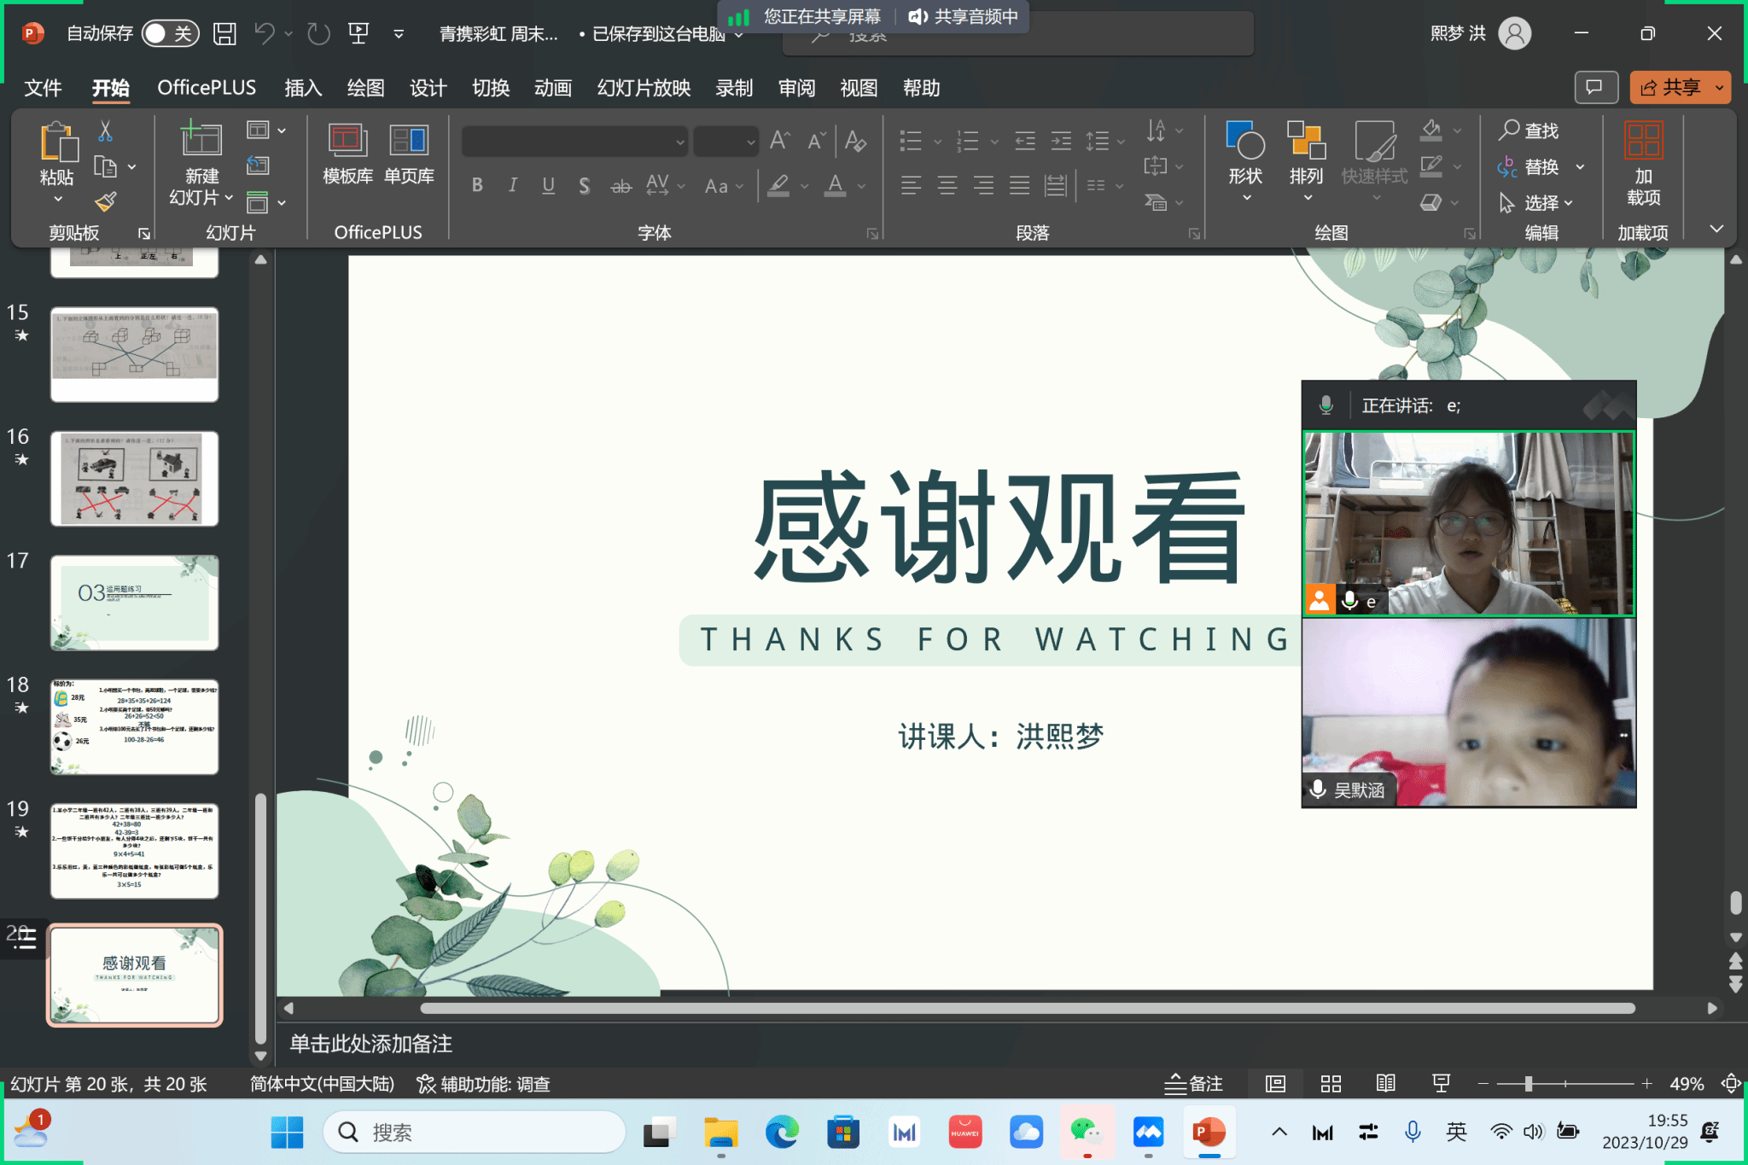The height and width of the screenshot is (1165, 1748).
Task: Adjust the zoom slider in status bar
Action: click(x=1528, y=1084)
